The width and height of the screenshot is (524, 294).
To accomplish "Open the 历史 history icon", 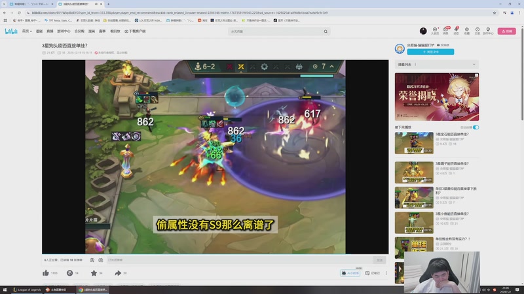I will [477, 31].
